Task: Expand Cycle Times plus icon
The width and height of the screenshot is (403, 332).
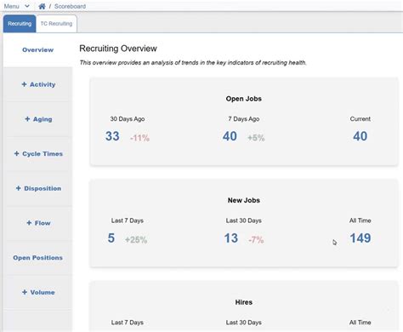Action: [x=16, y=153]
